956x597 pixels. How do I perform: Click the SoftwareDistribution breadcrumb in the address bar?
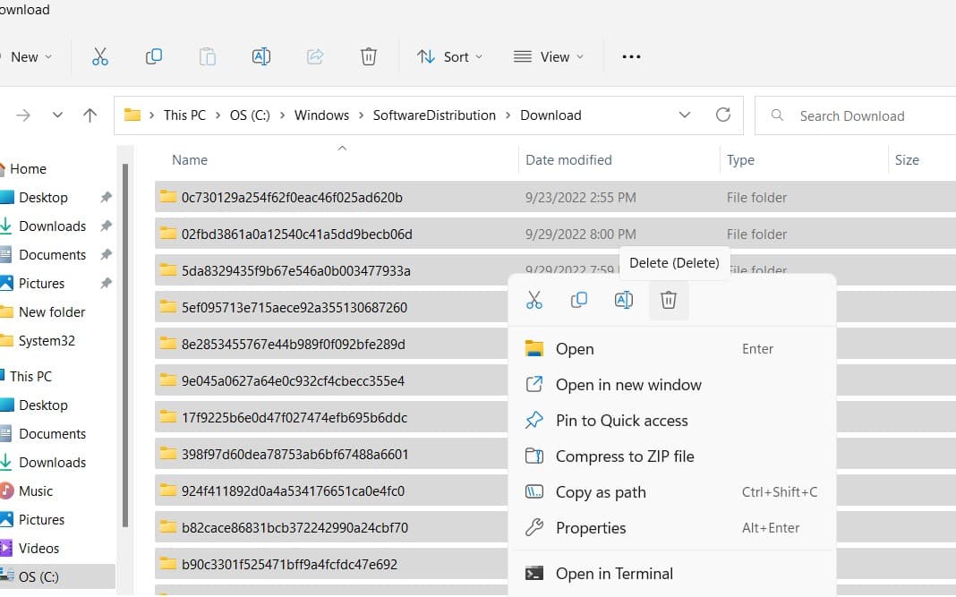tap(434, 115)
